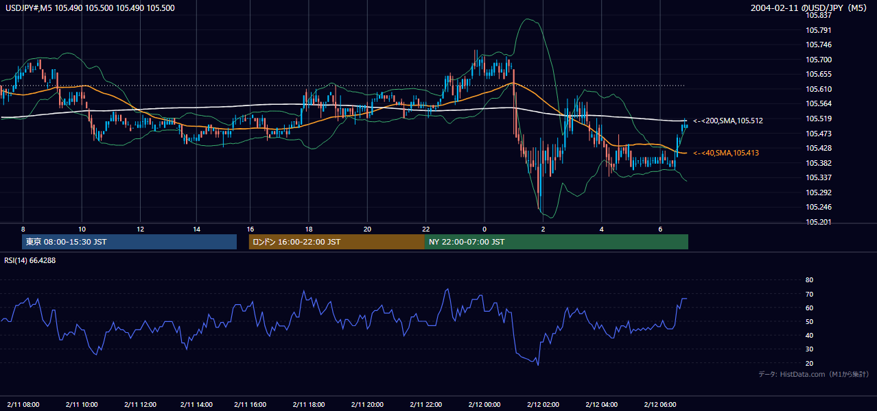Click hour marker 14 under the price chart
877x411 pixels.
(196, 229)
